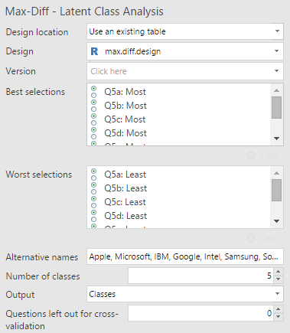Click the variable icon next to Q5b: Least
Viewport: 290px width, 333px height.
click(94, 188)
